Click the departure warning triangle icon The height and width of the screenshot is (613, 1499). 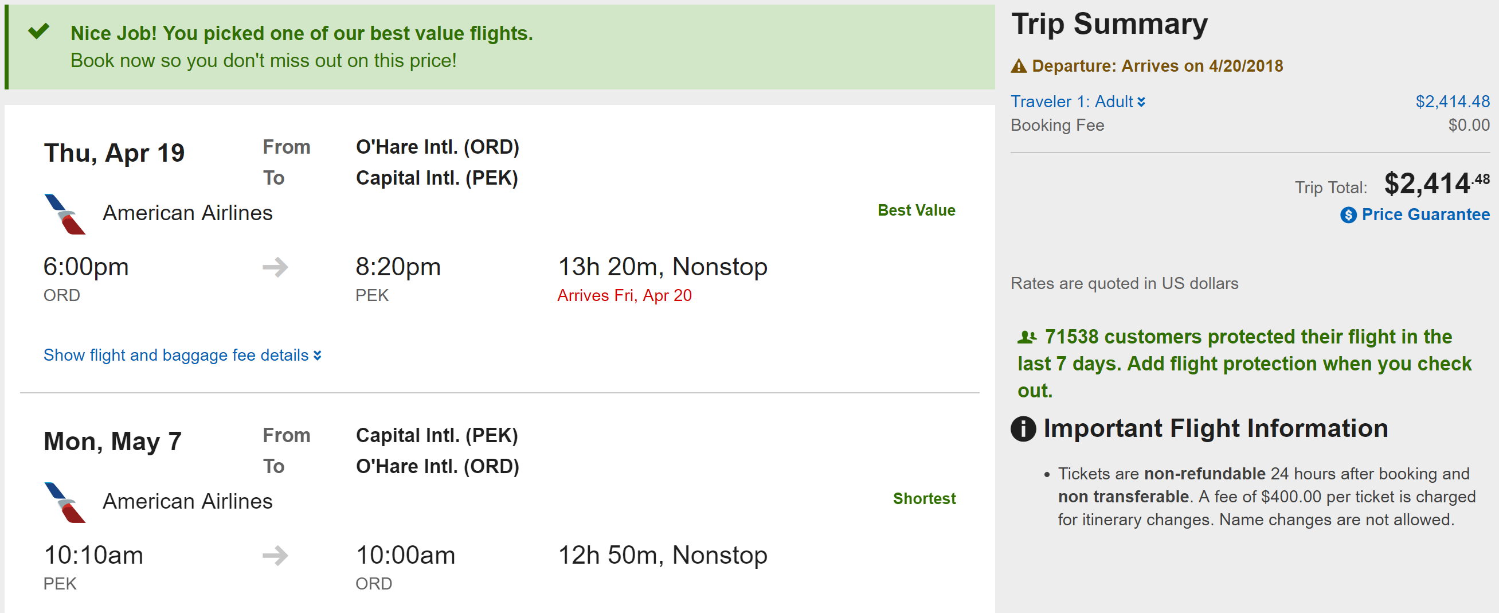[1018, 67]
